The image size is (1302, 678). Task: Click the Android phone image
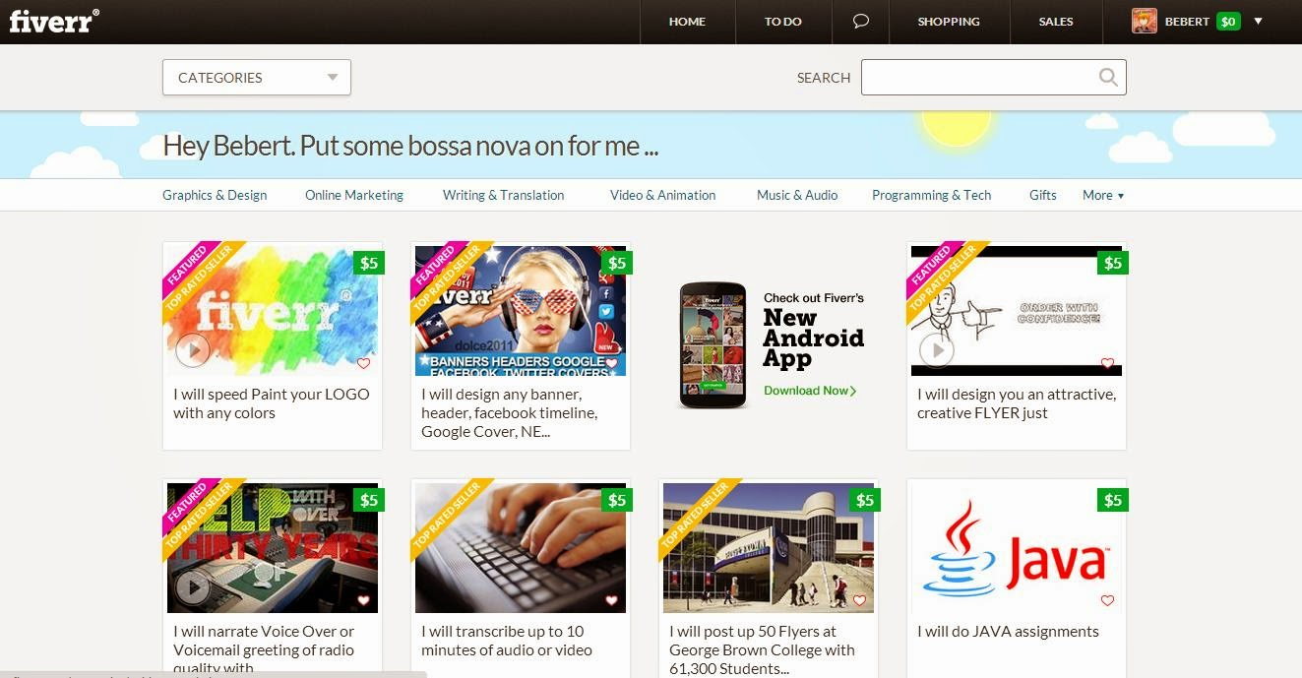coord(713,345)
